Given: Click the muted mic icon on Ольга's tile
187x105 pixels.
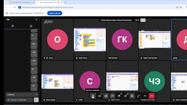Looking at the screenshot, I should [x=44, y=58].
